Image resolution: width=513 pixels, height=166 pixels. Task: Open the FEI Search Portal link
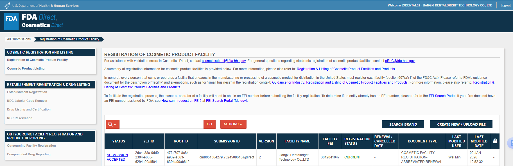point(442,96)
